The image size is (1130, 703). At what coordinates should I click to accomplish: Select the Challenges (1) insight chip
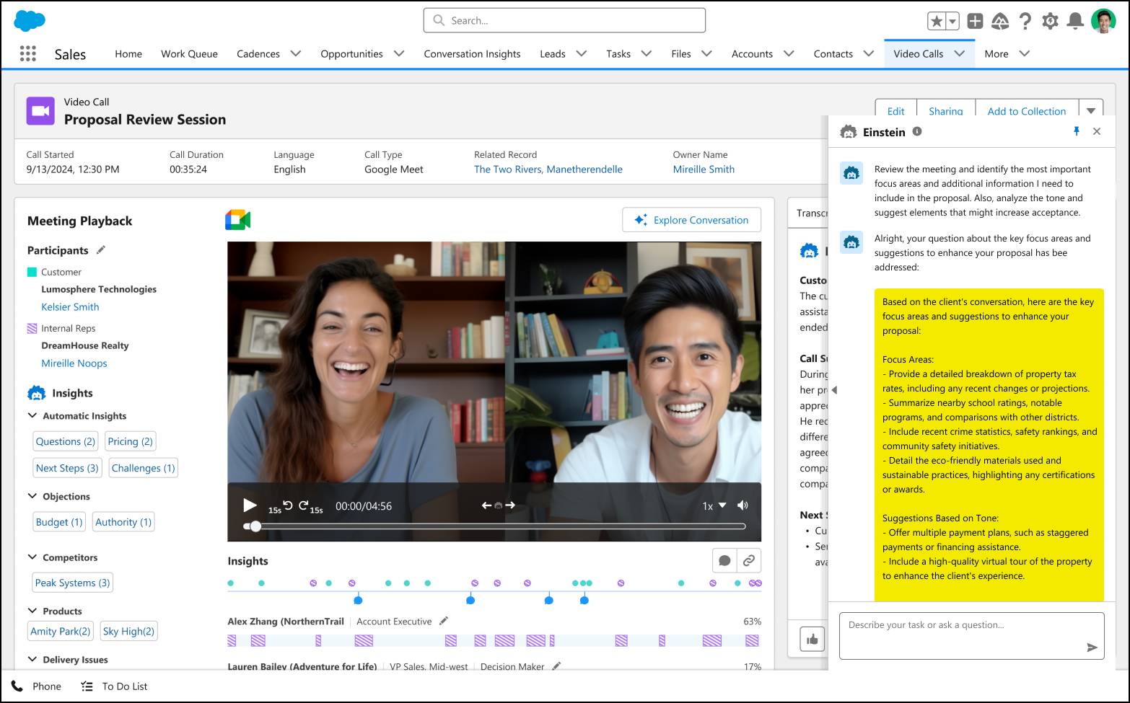click(143, 468)
